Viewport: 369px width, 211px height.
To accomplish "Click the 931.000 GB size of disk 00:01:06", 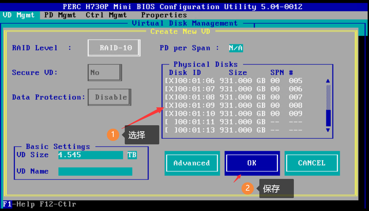I will tap(243, 81).
